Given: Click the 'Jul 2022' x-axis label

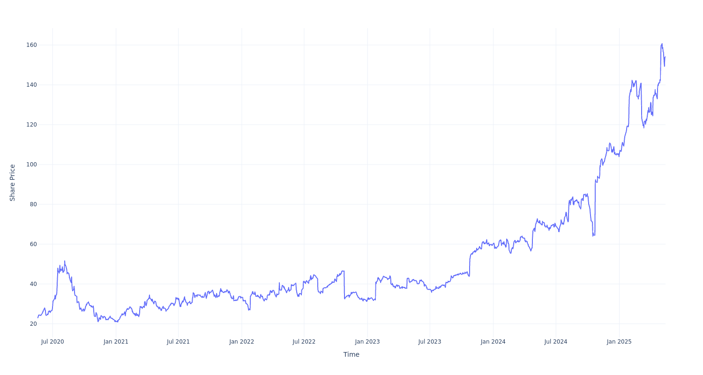Looking at the screenshot, I should tap(304, 342).
